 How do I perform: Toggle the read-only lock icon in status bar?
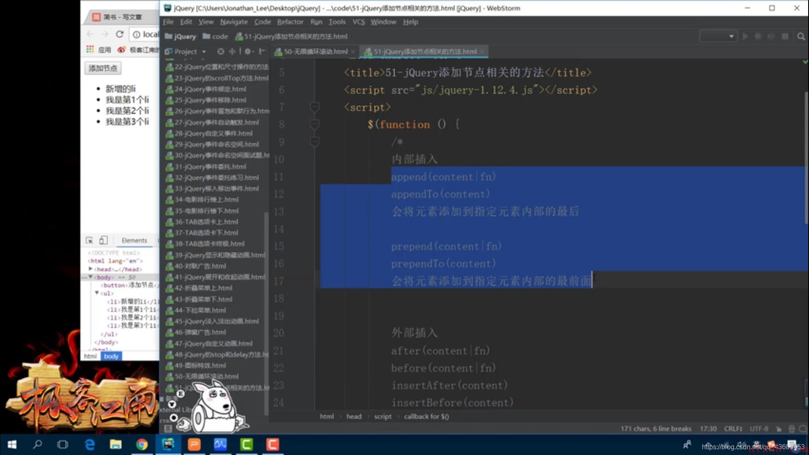click(779, 429)
